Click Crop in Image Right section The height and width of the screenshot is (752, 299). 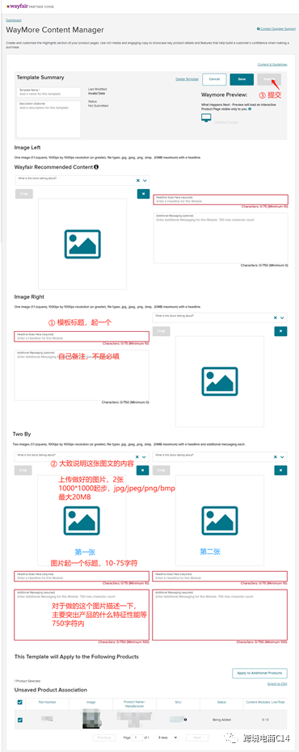pyautogui.click(x=162, y=331)
